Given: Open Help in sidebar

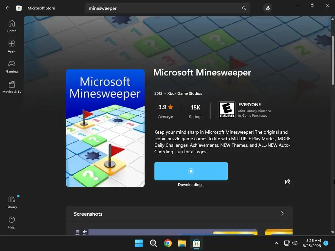Looking at the screenshot, I should click(12, 223).
